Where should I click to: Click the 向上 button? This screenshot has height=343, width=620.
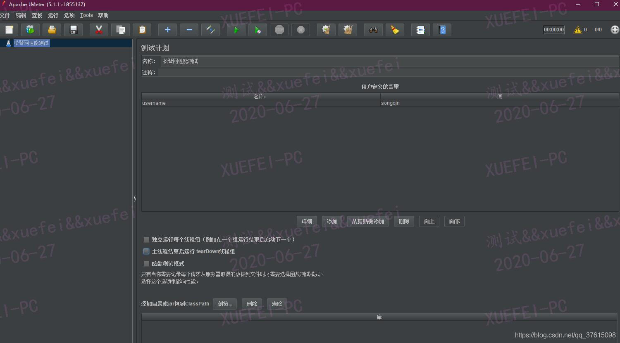click(x=429, y=222)
